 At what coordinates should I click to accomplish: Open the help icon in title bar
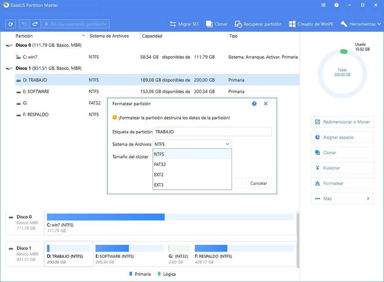pyautogui.click(x=336, y=5)
